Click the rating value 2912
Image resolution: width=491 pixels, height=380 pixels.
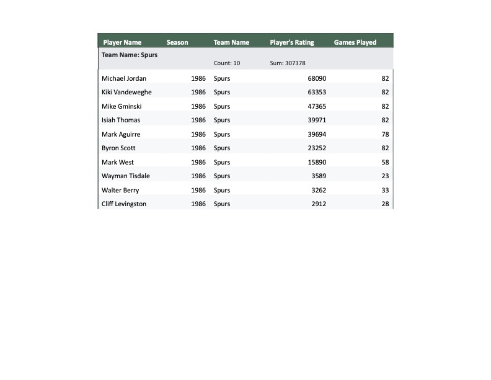(x=319, y=204)
